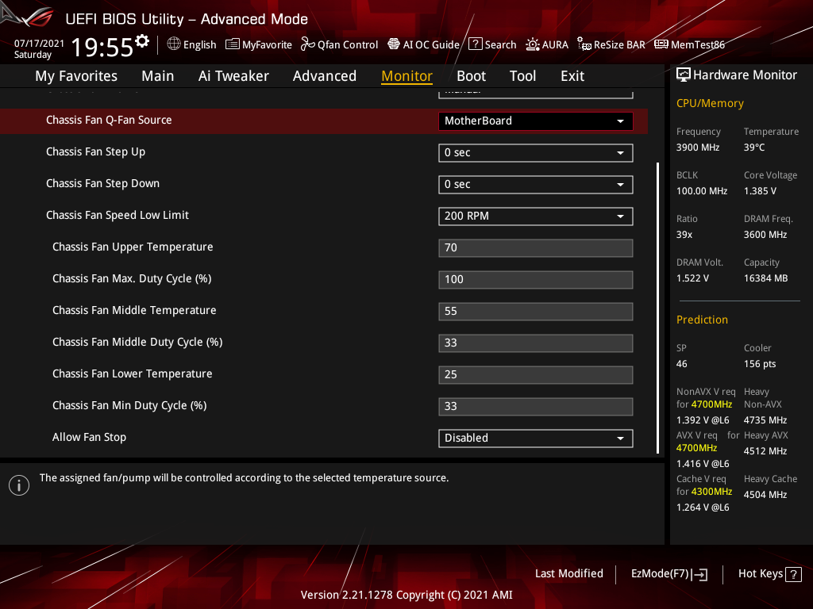Click the version 2.21.1278 copyright text

coord(406,595)
